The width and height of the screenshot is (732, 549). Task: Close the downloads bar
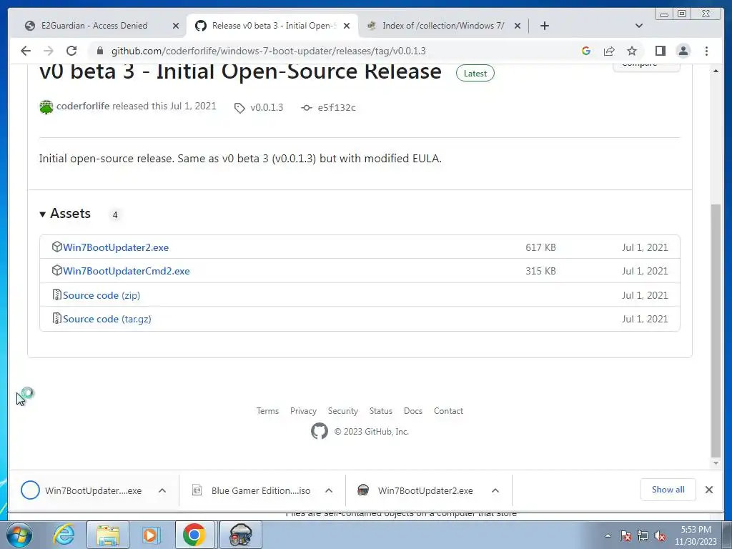(x=708, y=489)
